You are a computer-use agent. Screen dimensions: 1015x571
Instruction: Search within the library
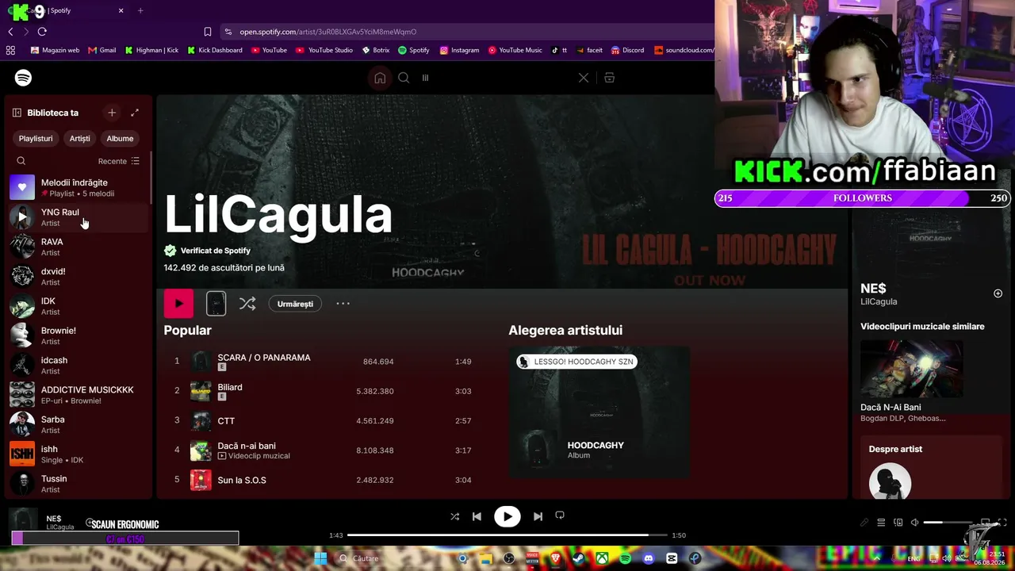21,161
